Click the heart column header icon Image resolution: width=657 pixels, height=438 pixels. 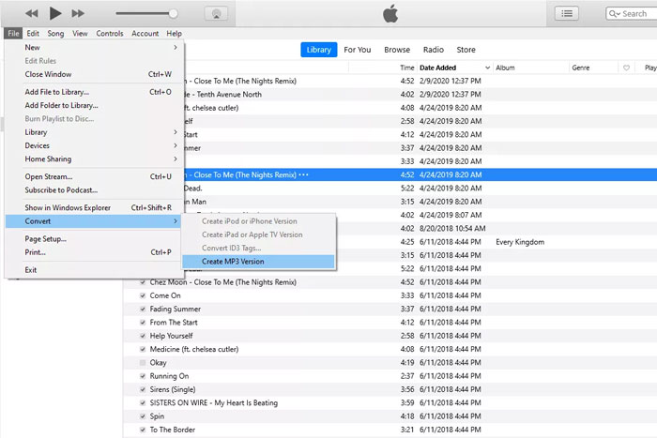point(626,68)
